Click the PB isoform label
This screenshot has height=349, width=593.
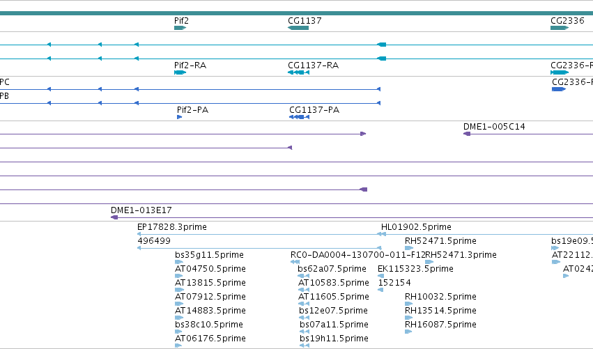4,96
